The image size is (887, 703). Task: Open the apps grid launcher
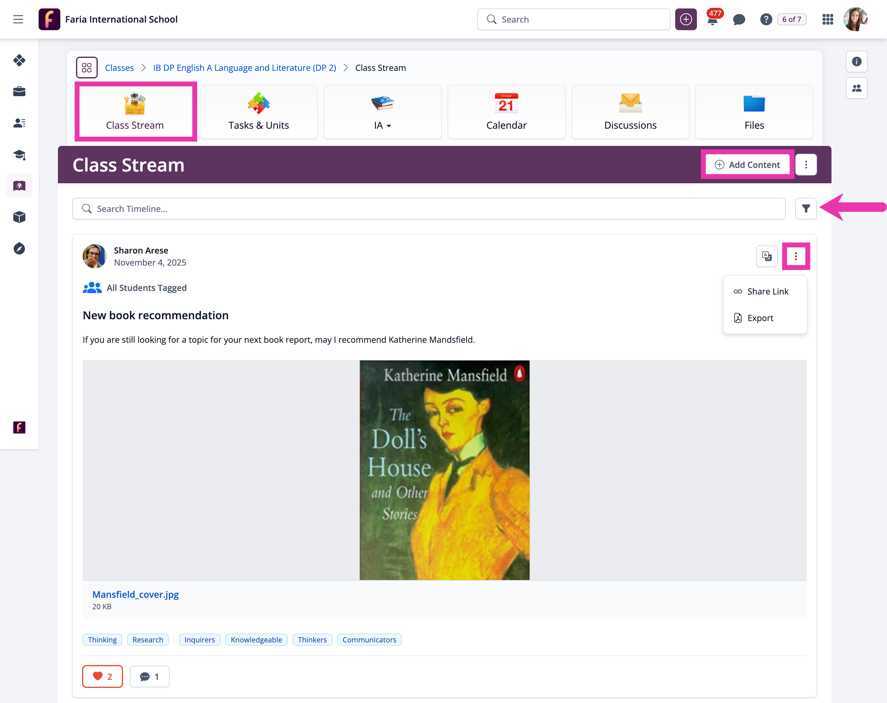tap(828, 19)
